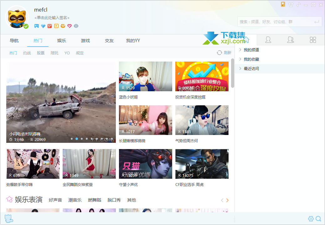Open the 好声音 category link
This screenshot has width=325, height=225.
(x=55, y=200)
